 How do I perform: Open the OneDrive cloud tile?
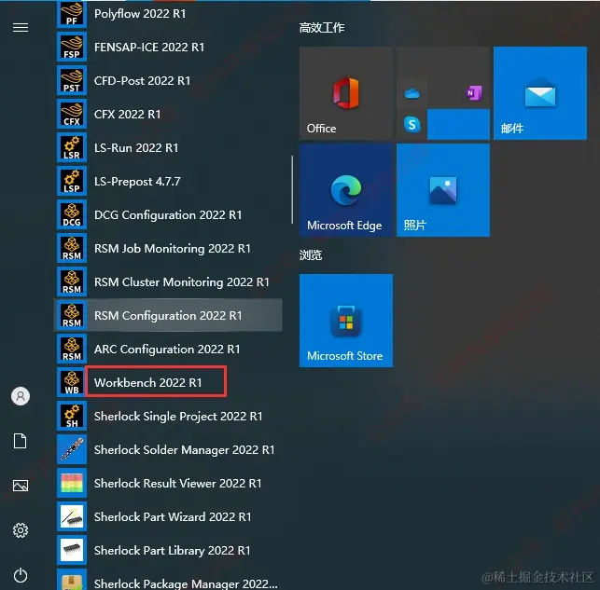[412, 93]
